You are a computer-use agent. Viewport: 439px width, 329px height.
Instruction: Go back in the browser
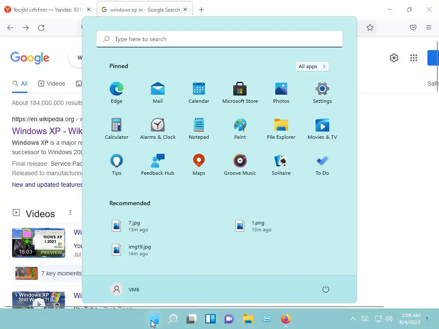[x=10, y=28]
